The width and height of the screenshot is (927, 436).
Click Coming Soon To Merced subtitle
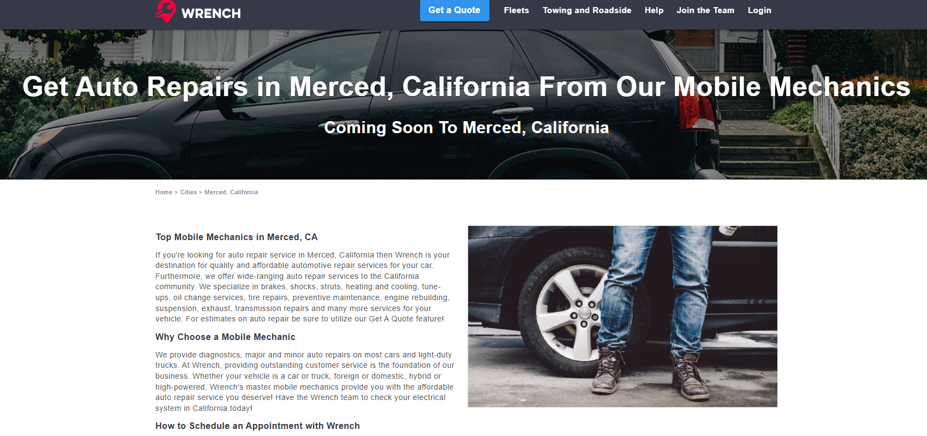tap(467, 127)
